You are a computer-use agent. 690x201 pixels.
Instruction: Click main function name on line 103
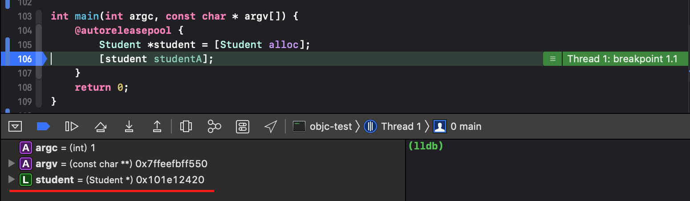point(87,16)
